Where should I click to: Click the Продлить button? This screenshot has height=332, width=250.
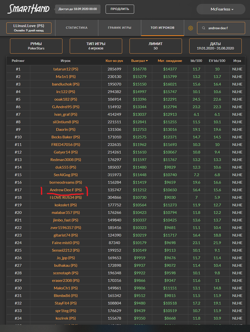120,9
